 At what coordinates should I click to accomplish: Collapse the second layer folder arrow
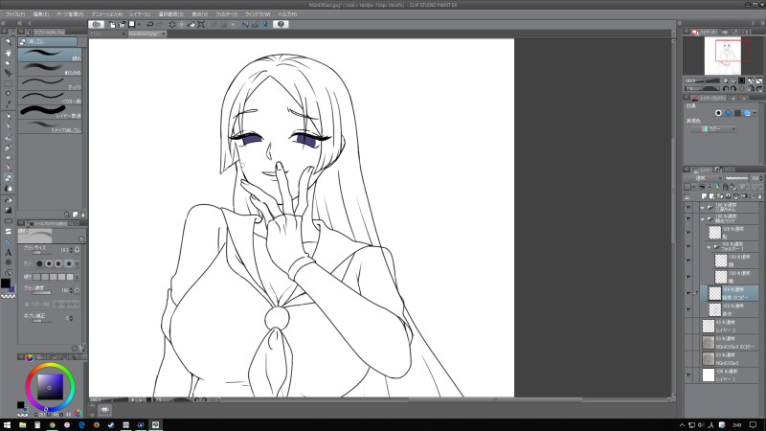click(x=703, y=219)
